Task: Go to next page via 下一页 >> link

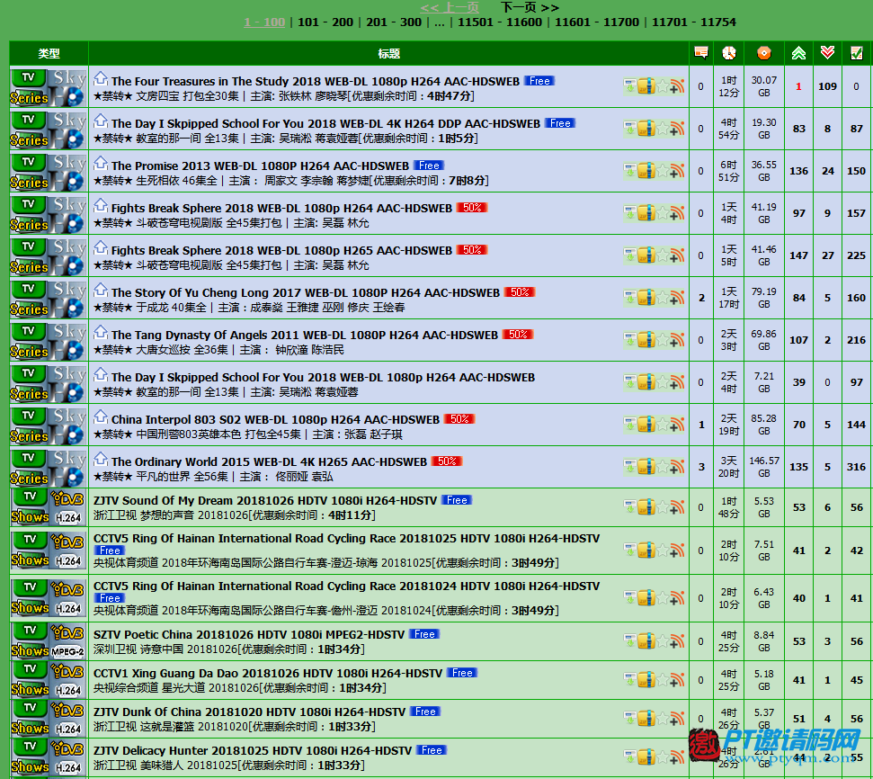Action: (x=530, y=7)
